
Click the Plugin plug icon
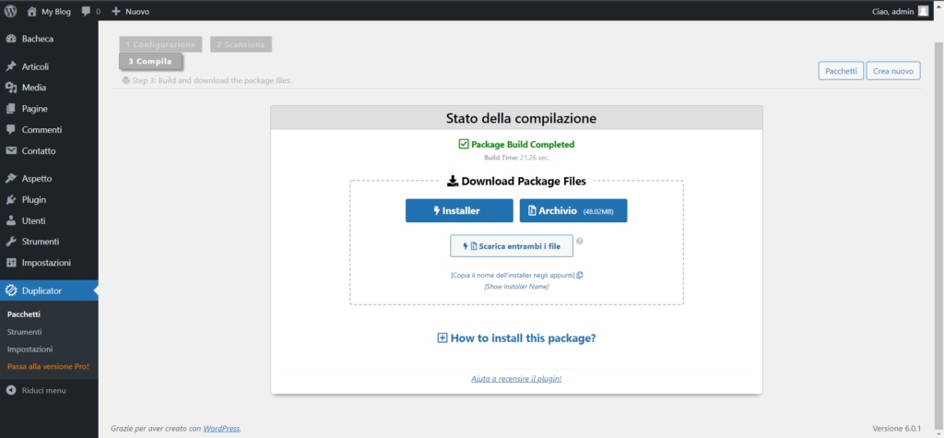[11, 200]
